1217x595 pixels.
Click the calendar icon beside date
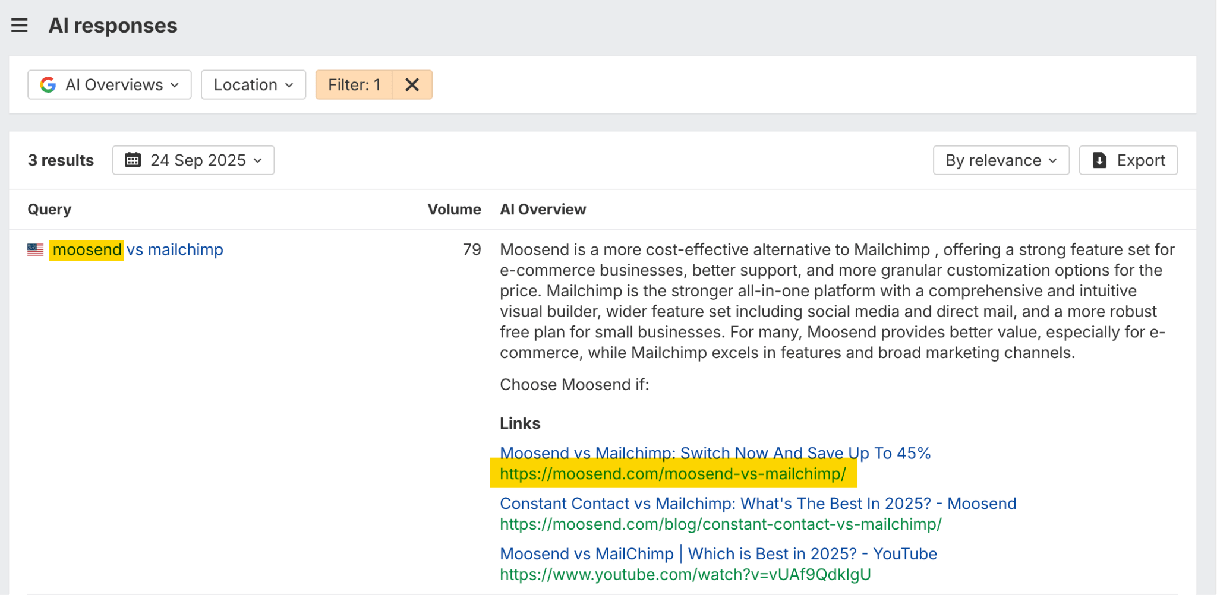click(133, 160)
